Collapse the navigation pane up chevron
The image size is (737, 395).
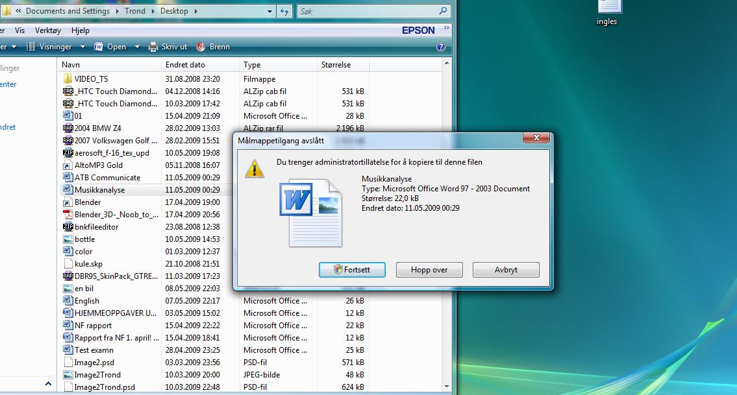click(48, 384)
